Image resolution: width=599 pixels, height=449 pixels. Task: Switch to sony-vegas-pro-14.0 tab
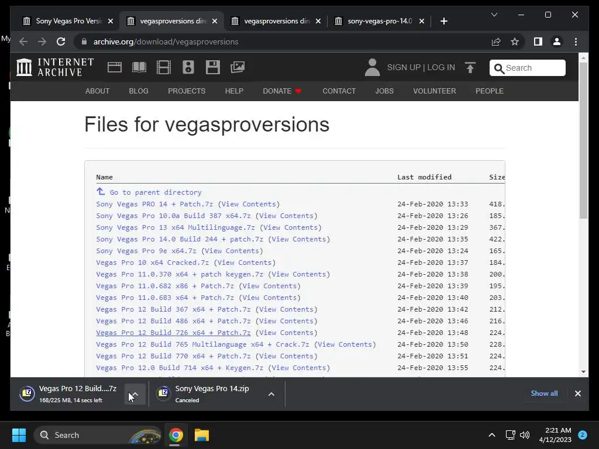pos(380,21)
